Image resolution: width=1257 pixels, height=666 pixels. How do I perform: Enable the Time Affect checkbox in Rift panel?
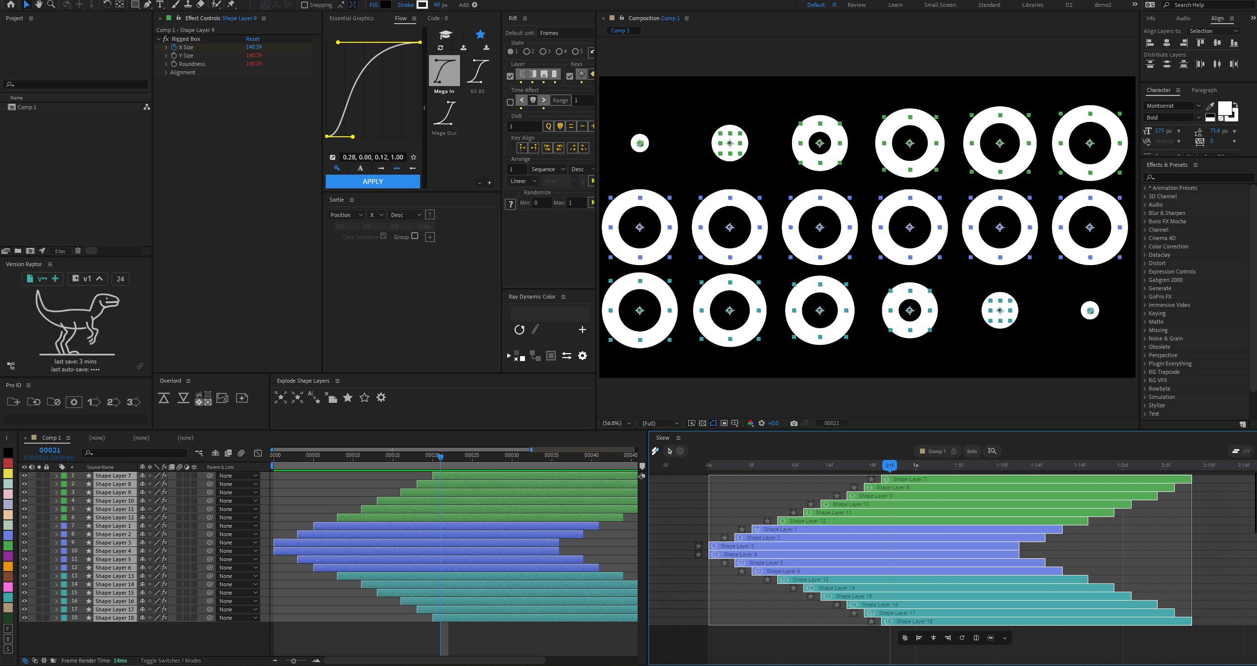(x=510, y=102)
